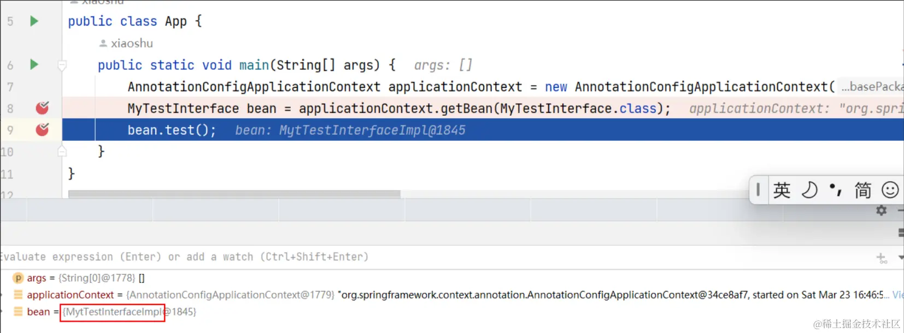Select the applicationContext variable row
Image resolution: width=904 pixels, height=333 pixels.
(x=70, y=295)
